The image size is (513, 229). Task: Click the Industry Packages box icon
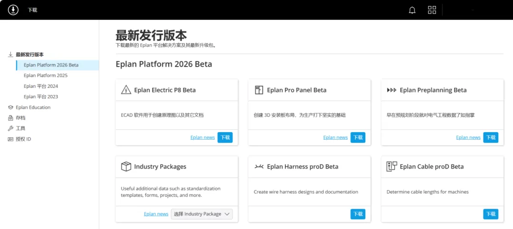click(x=126, y=166)
